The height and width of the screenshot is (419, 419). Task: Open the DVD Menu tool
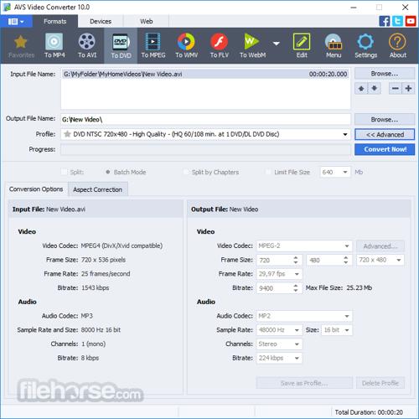coord(334,46)
